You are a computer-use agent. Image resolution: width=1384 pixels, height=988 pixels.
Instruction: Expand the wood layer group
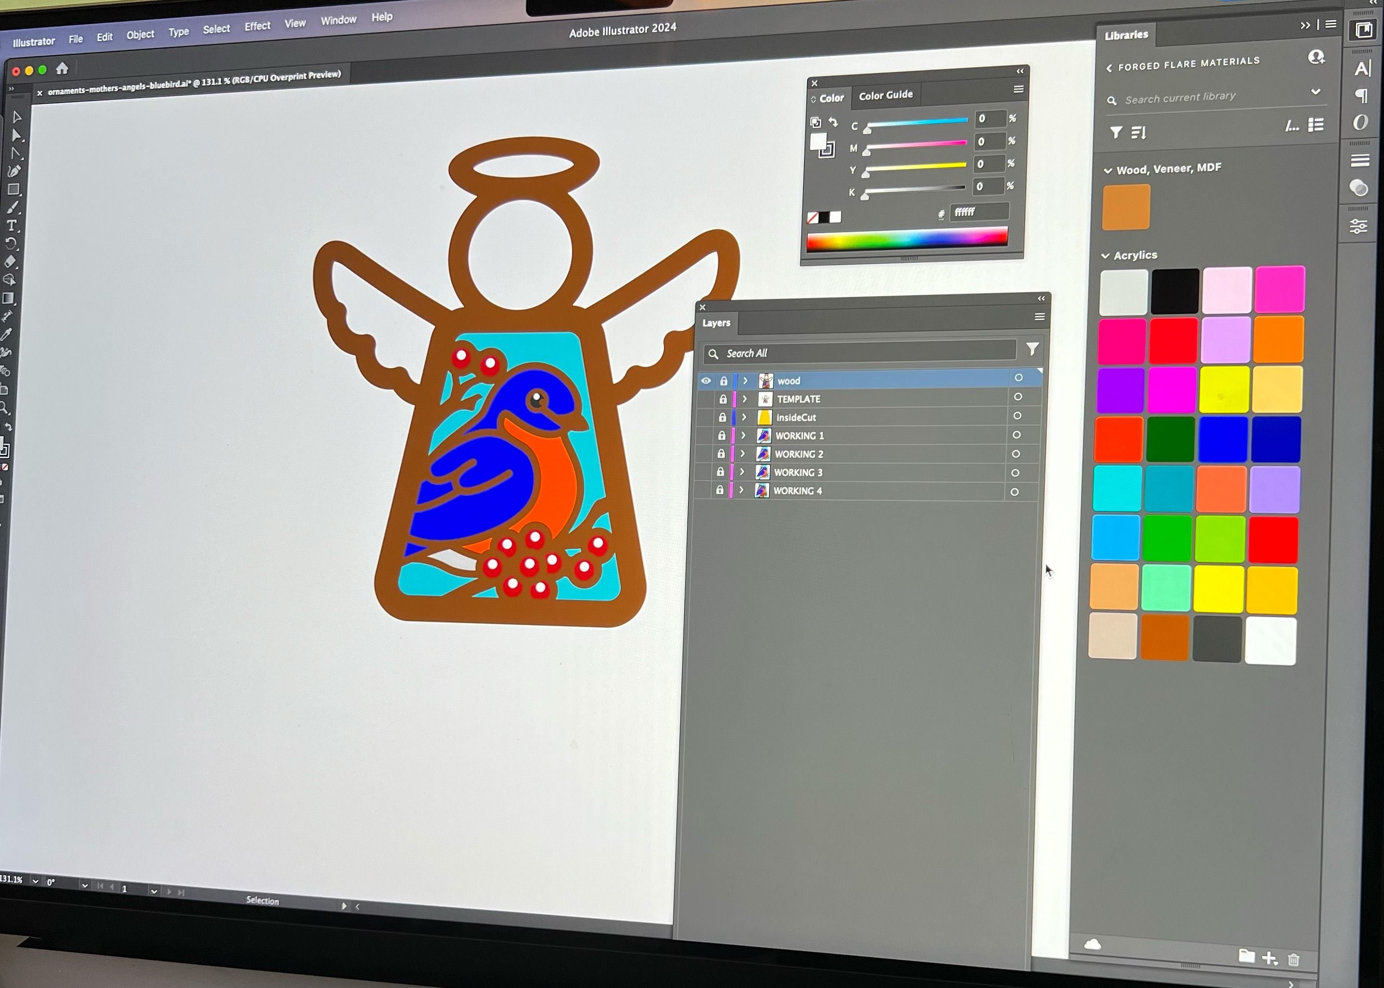point(745,380)
